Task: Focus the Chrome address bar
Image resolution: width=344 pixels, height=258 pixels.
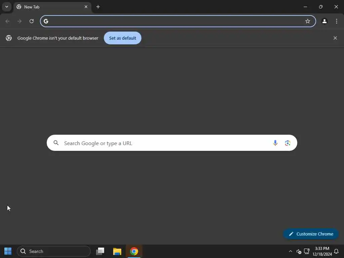Action: [x=178, y=21]
